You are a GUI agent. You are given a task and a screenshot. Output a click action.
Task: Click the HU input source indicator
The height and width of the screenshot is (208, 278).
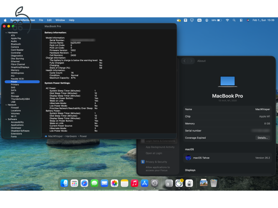pos(199,20)
